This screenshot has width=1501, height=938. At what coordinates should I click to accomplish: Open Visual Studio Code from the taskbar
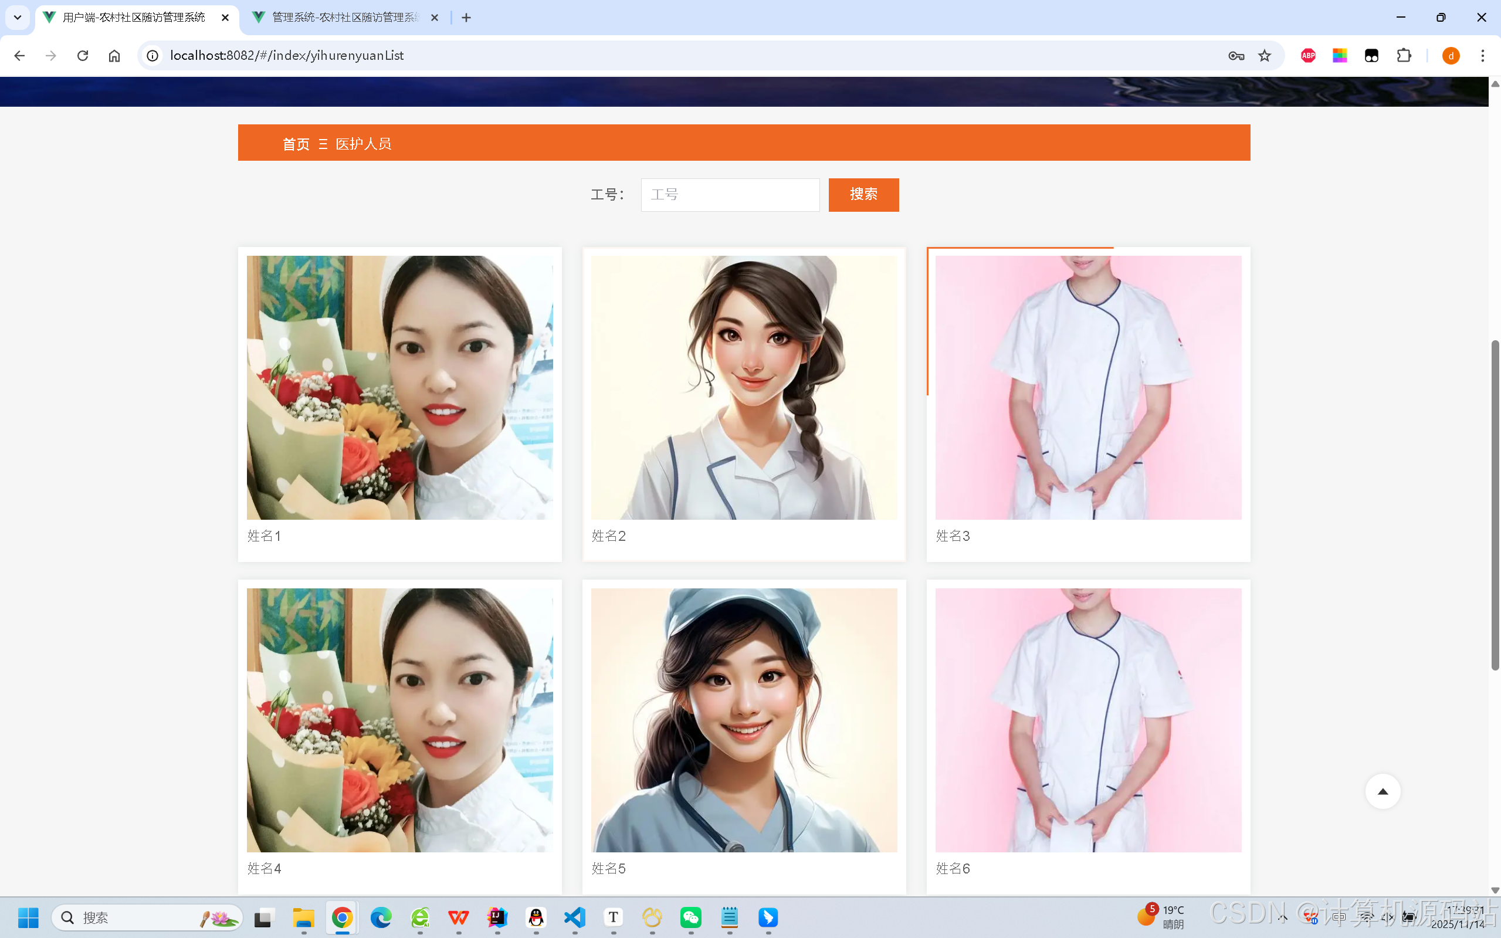pyautogui.click(x=575, y=917)
